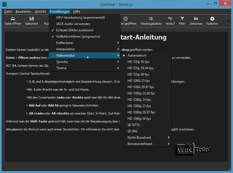
Task: Click the Datei öffnen toolbar icon
Action: point(13,19)
